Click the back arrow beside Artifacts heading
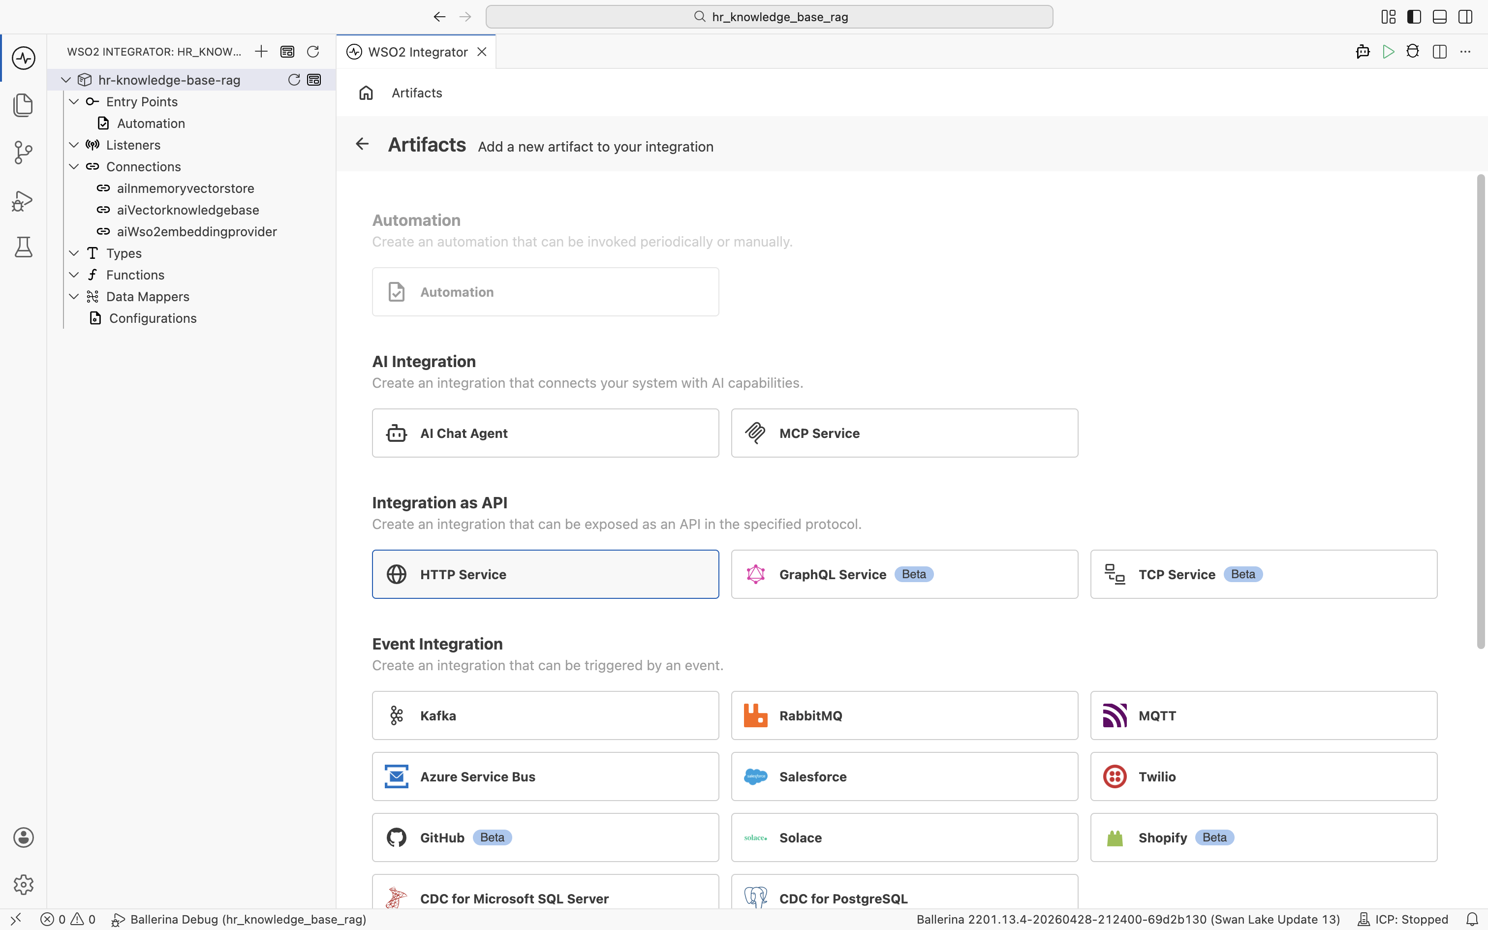Viewport: 1488px width, 930px height. (x=362, y=144)
